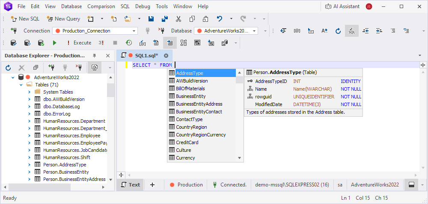The width and height of the screenshot is (428, 204).
Task: Click the Refresh icon in Database Explorer
Action: pyautogui.click(x=8, y=68)
